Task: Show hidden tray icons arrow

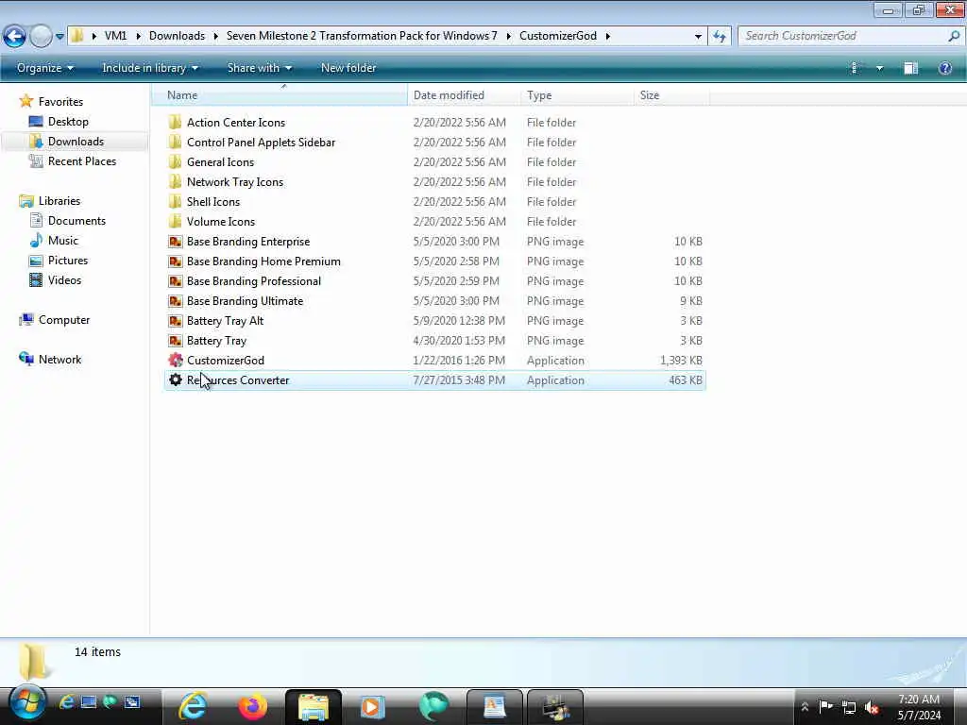Action: (805, 707)
